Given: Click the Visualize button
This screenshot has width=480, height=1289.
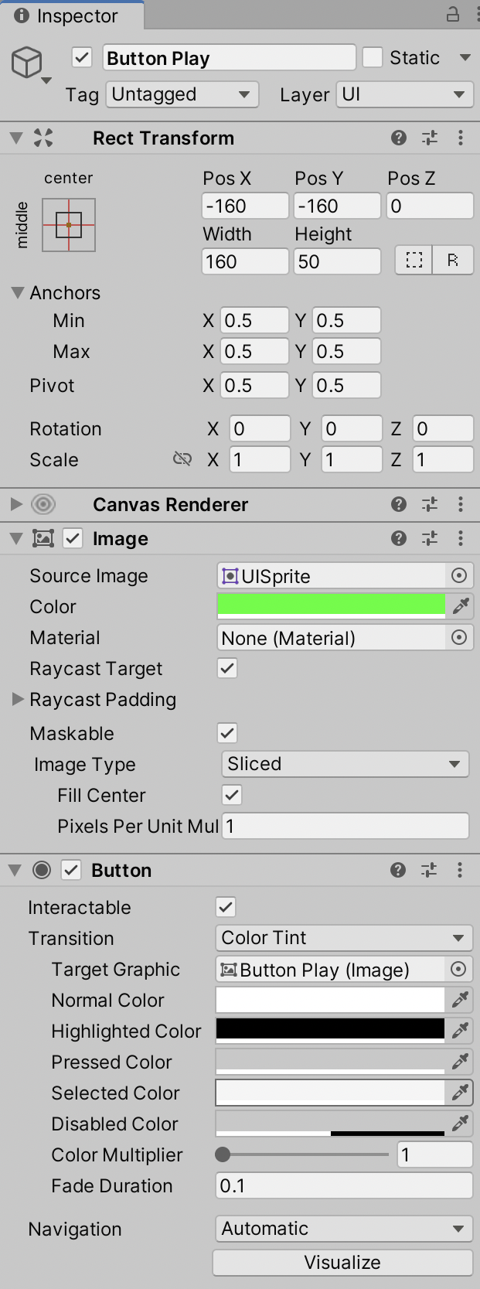Looking at the screenshot, I should (342, 1263).
